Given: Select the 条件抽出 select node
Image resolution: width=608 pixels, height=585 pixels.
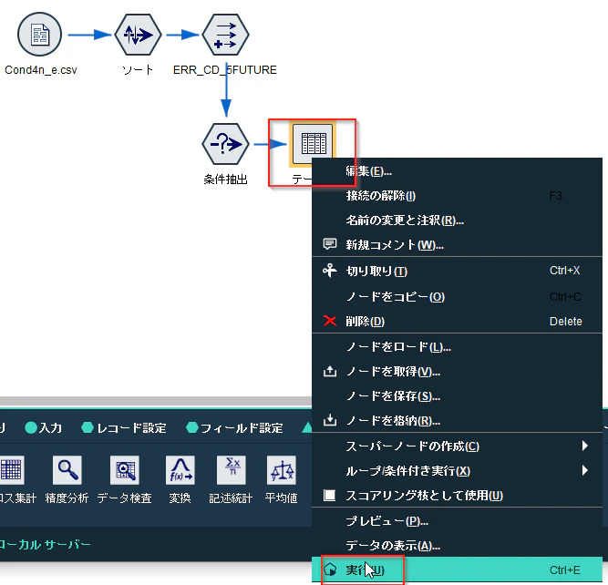Looking at the screenshot, I should (x=225, y=144).
